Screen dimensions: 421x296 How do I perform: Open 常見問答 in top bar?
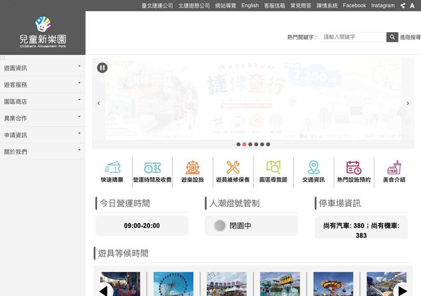(301, 6)
